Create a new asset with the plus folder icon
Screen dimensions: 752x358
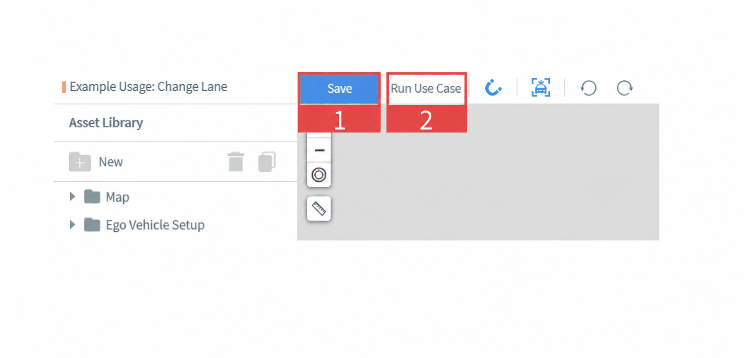coord(80,162)
